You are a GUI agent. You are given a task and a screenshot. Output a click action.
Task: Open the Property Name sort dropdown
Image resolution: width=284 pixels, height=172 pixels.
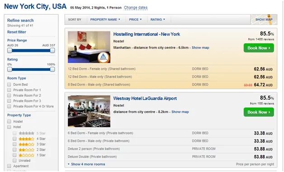(x=105, y=19)
